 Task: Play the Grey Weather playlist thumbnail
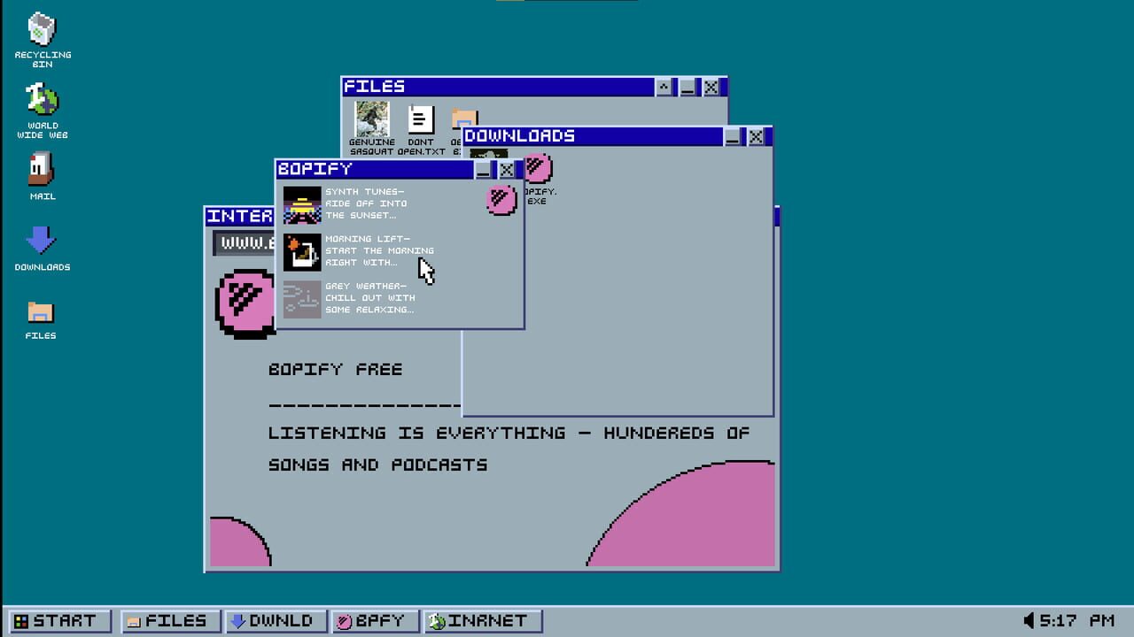[302, 299]
